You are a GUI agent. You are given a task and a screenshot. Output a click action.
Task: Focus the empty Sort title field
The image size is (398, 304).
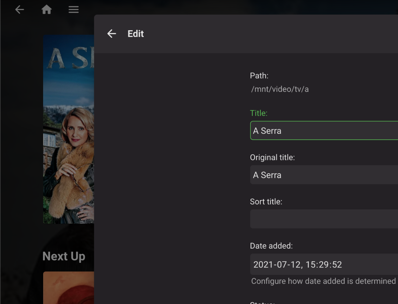tap(324, 219)
